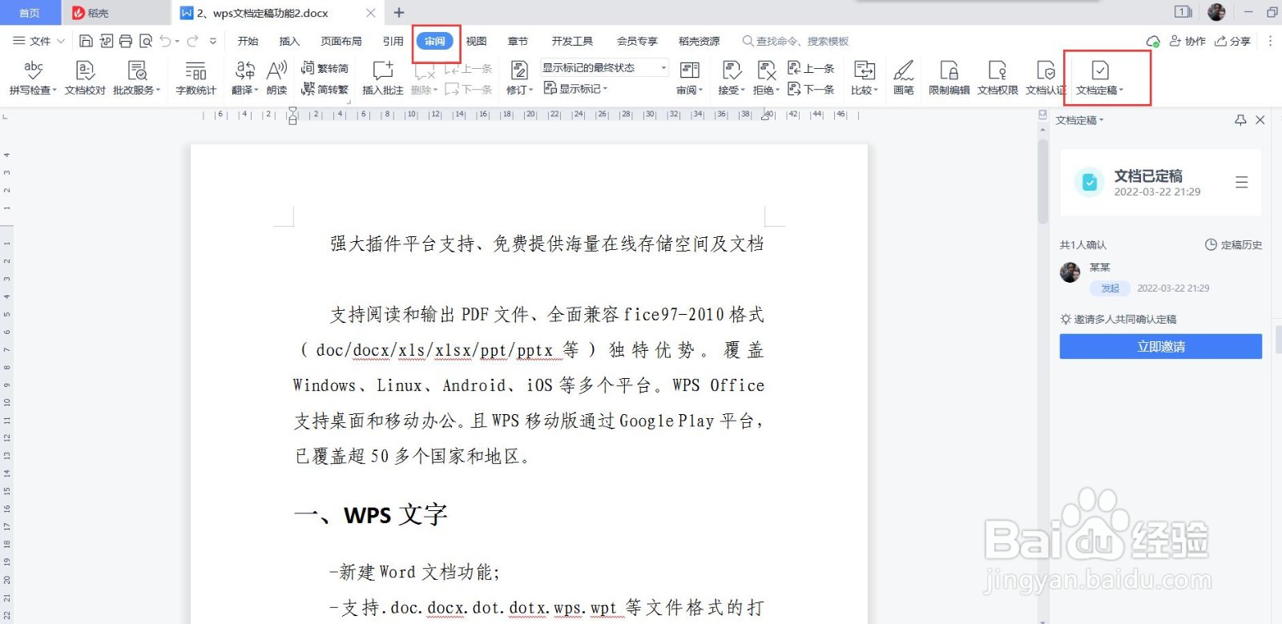The height and width of the screenshot is (624, 1282).
Task: Open a new tab with plus button
Action: [399, 13]
